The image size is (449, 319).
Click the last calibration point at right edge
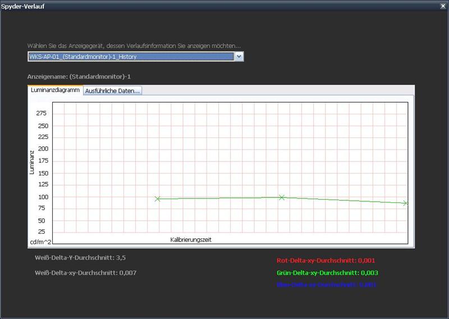point(405,203)
